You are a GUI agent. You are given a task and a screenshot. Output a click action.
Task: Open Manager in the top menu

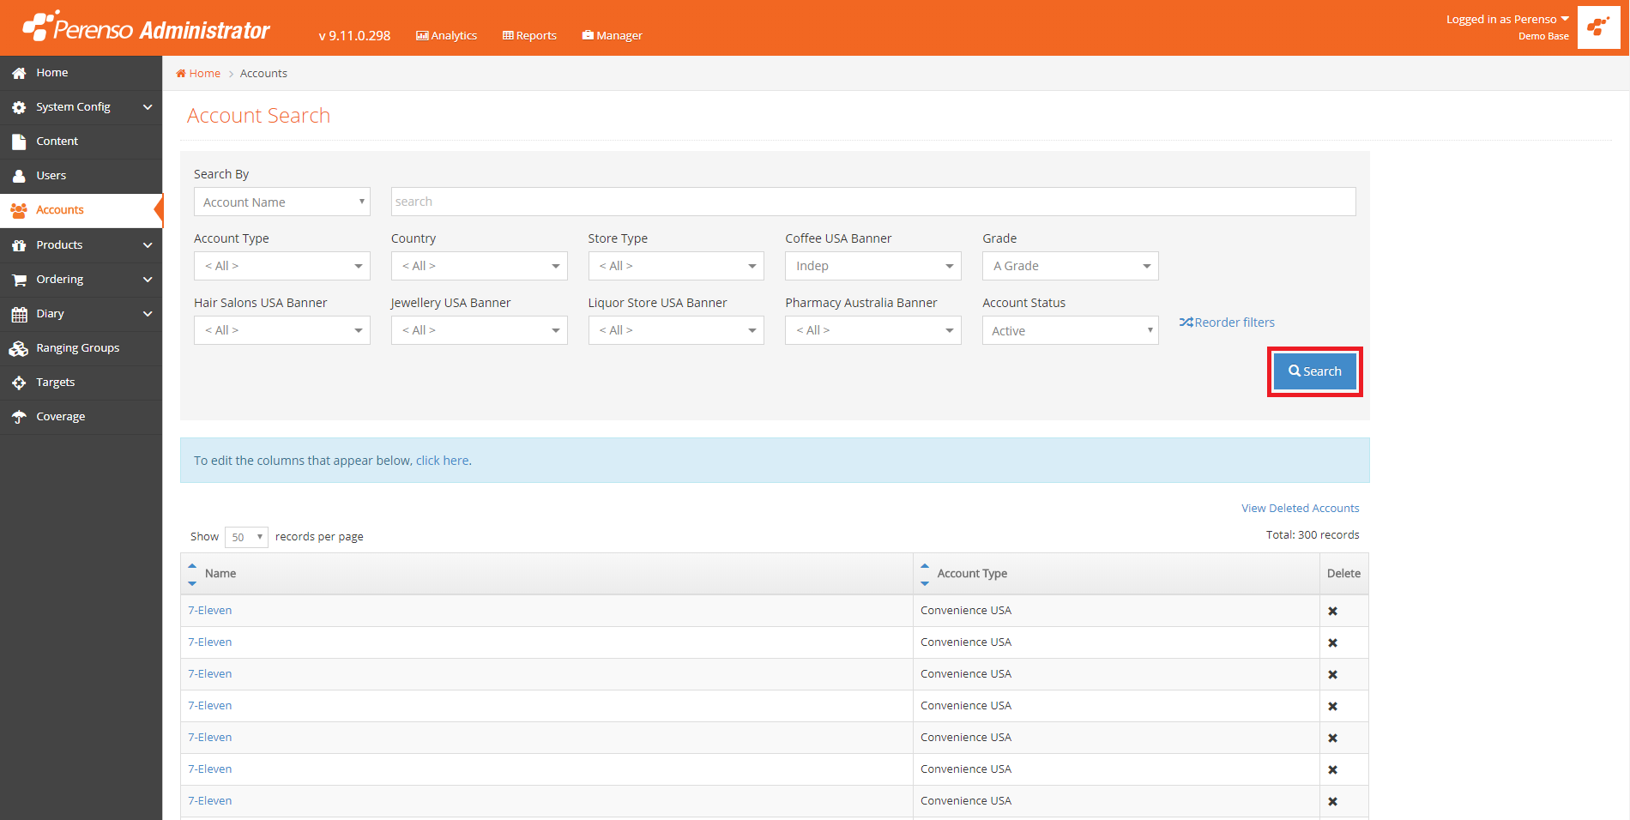click(612, 35)
